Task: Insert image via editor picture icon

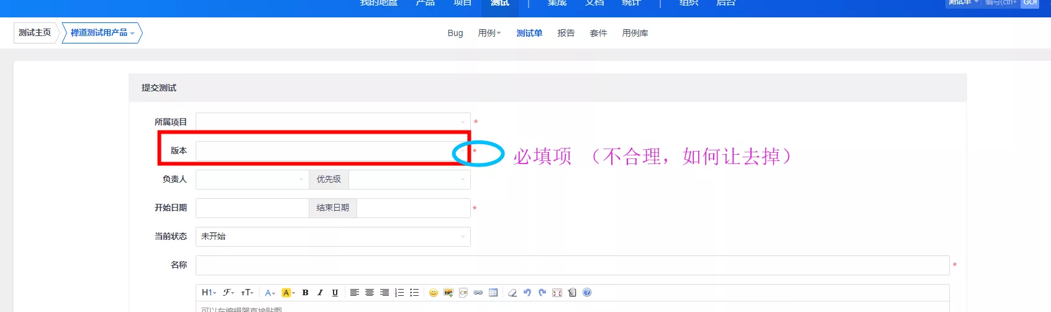Action: point(448,293)
